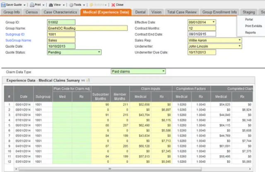The height and width of the screenshot is (172, 265).
Task: Click the Group ID input field
Action: 61,22
